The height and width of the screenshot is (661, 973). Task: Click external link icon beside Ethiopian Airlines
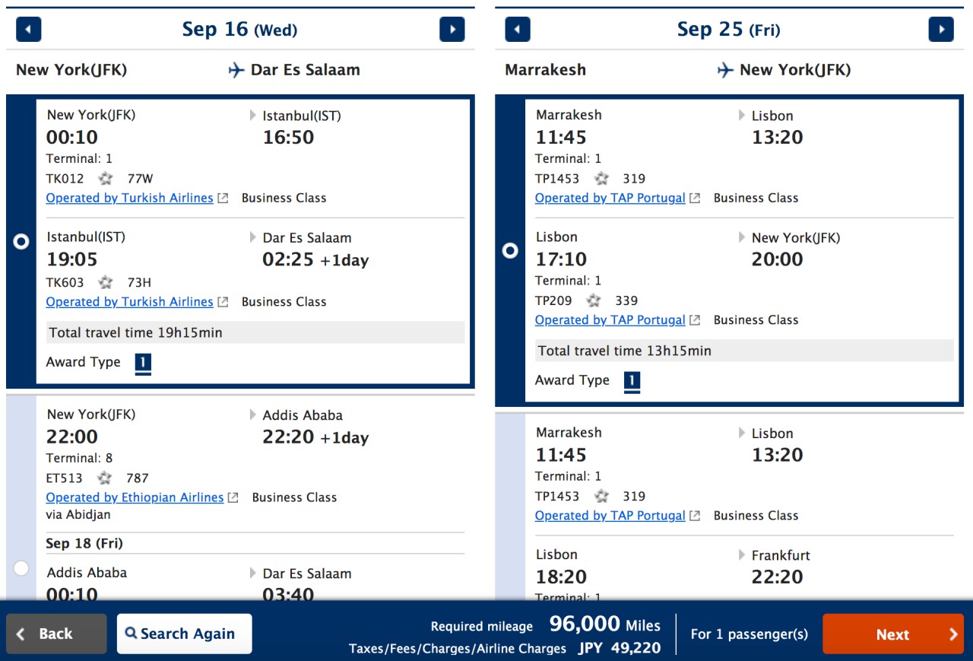[233, 497]
